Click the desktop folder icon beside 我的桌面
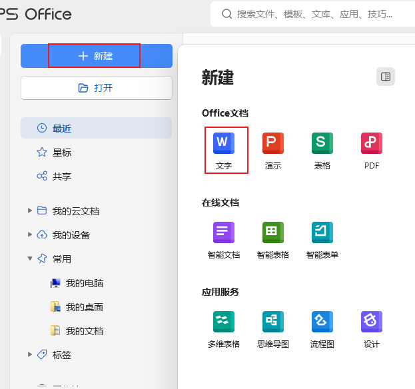 click(55, 306)
